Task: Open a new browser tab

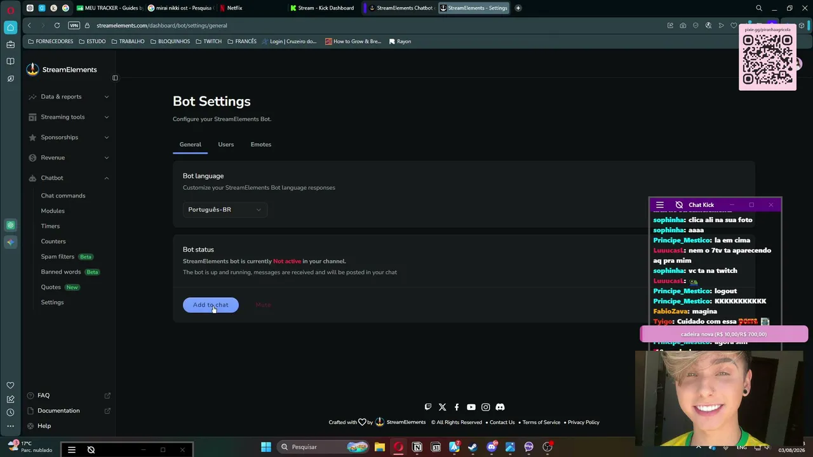Action: tap(518, 8)
